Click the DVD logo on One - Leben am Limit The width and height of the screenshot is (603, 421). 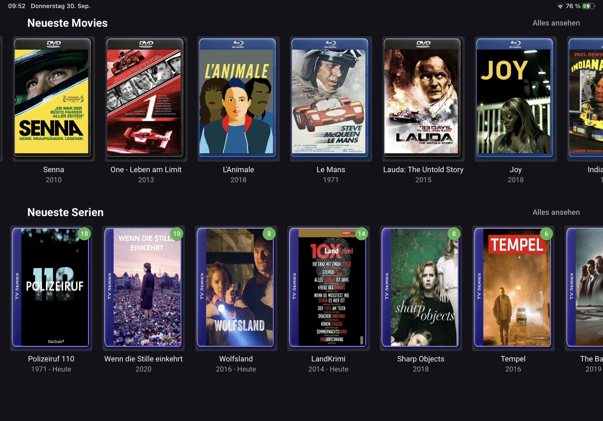146,44
